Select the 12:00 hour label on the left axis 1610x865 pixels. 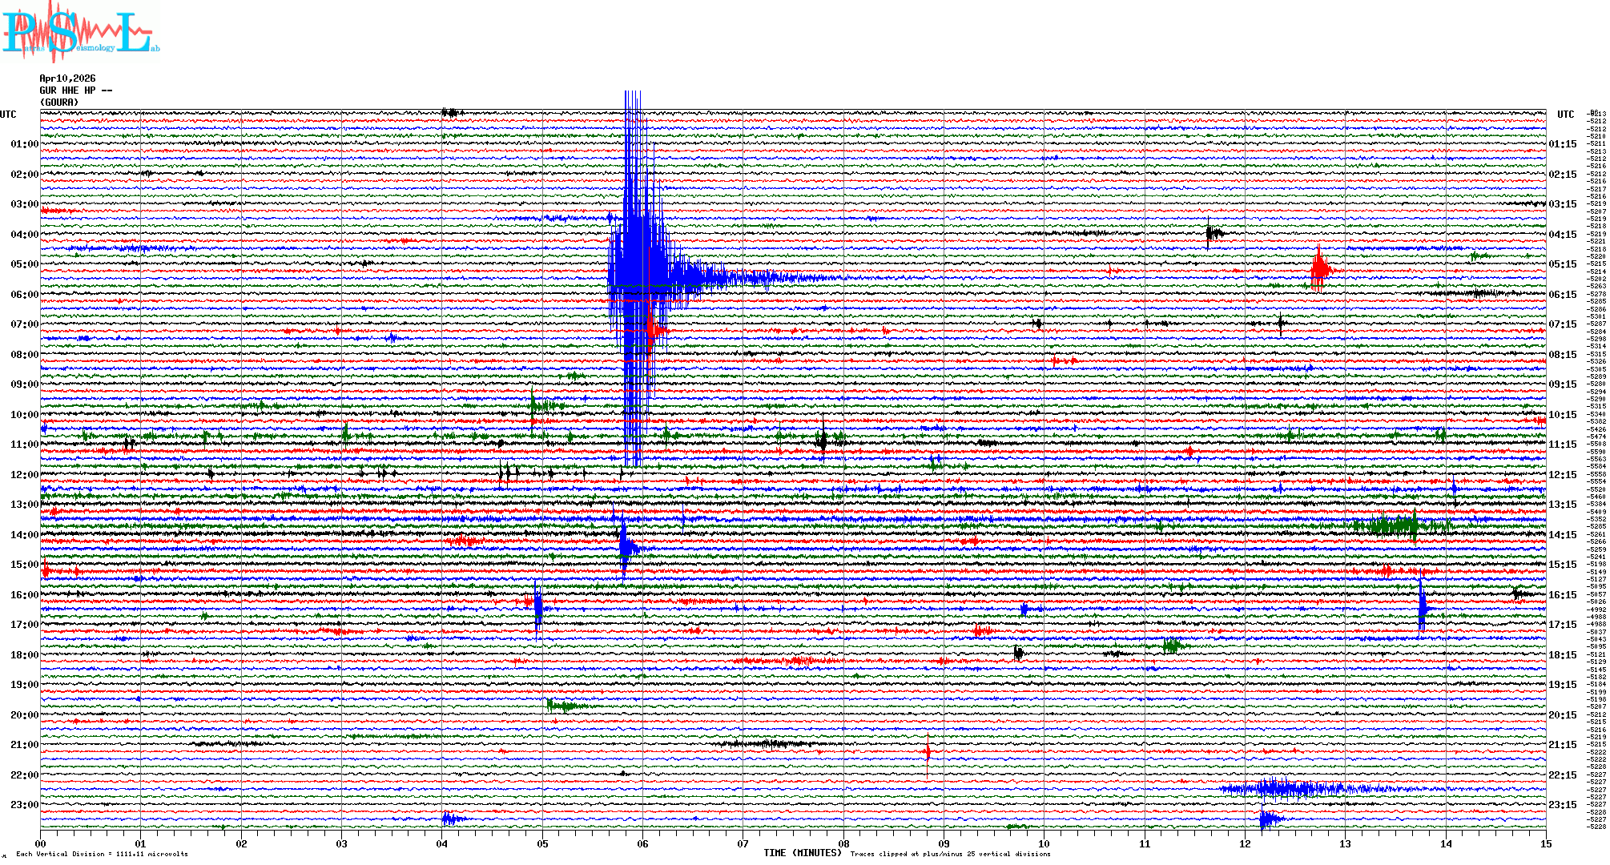point(24,475)
